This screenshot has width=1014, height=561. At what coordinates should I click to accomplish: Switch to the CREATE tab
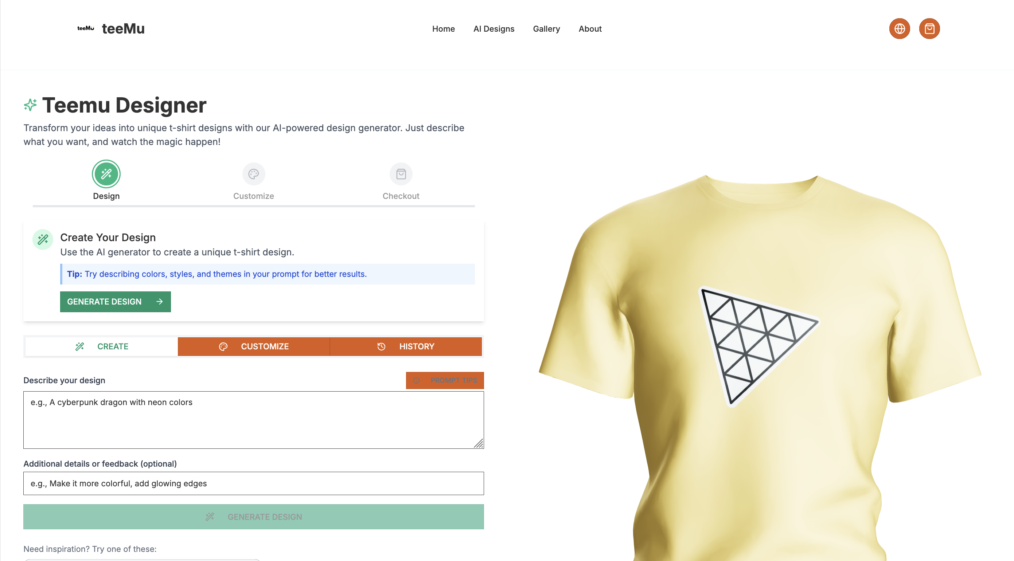pos(102,346)
